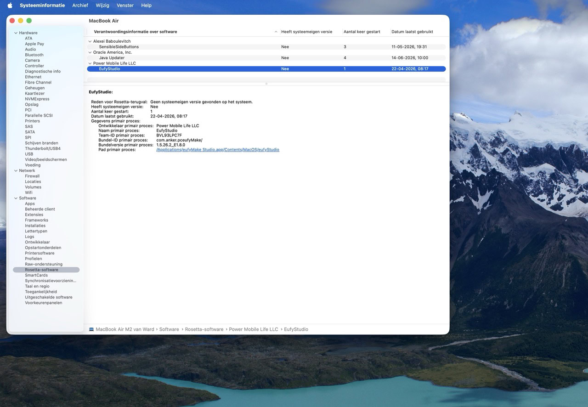Select Parallelle SCSI in the sidebar
The width and height of the screenshot is (588, 407).
(x=39, y=116)
